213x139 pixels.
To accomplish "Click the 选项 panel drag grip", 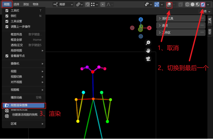I will [202, 25].
